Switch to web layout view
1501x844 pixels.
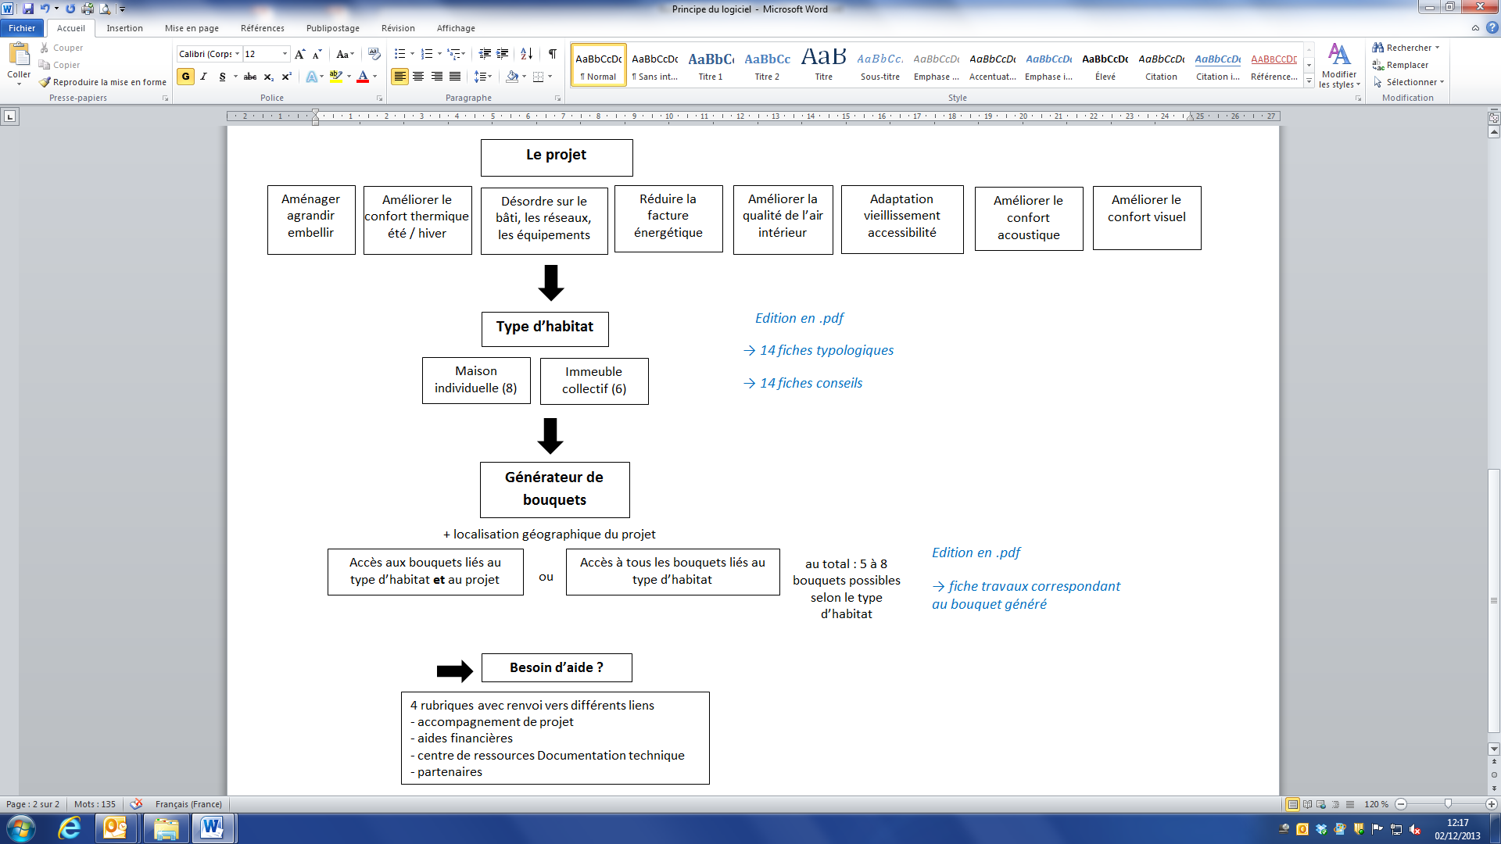[x=1321, y=804]
